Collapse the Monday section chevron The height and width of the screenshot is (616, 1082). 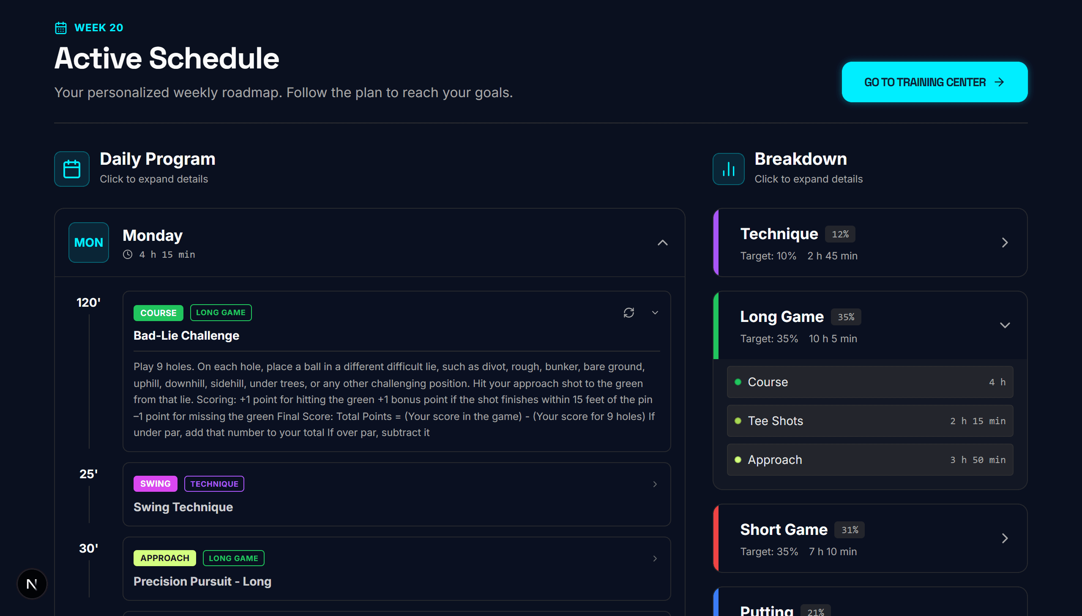(x=662, y=243)
